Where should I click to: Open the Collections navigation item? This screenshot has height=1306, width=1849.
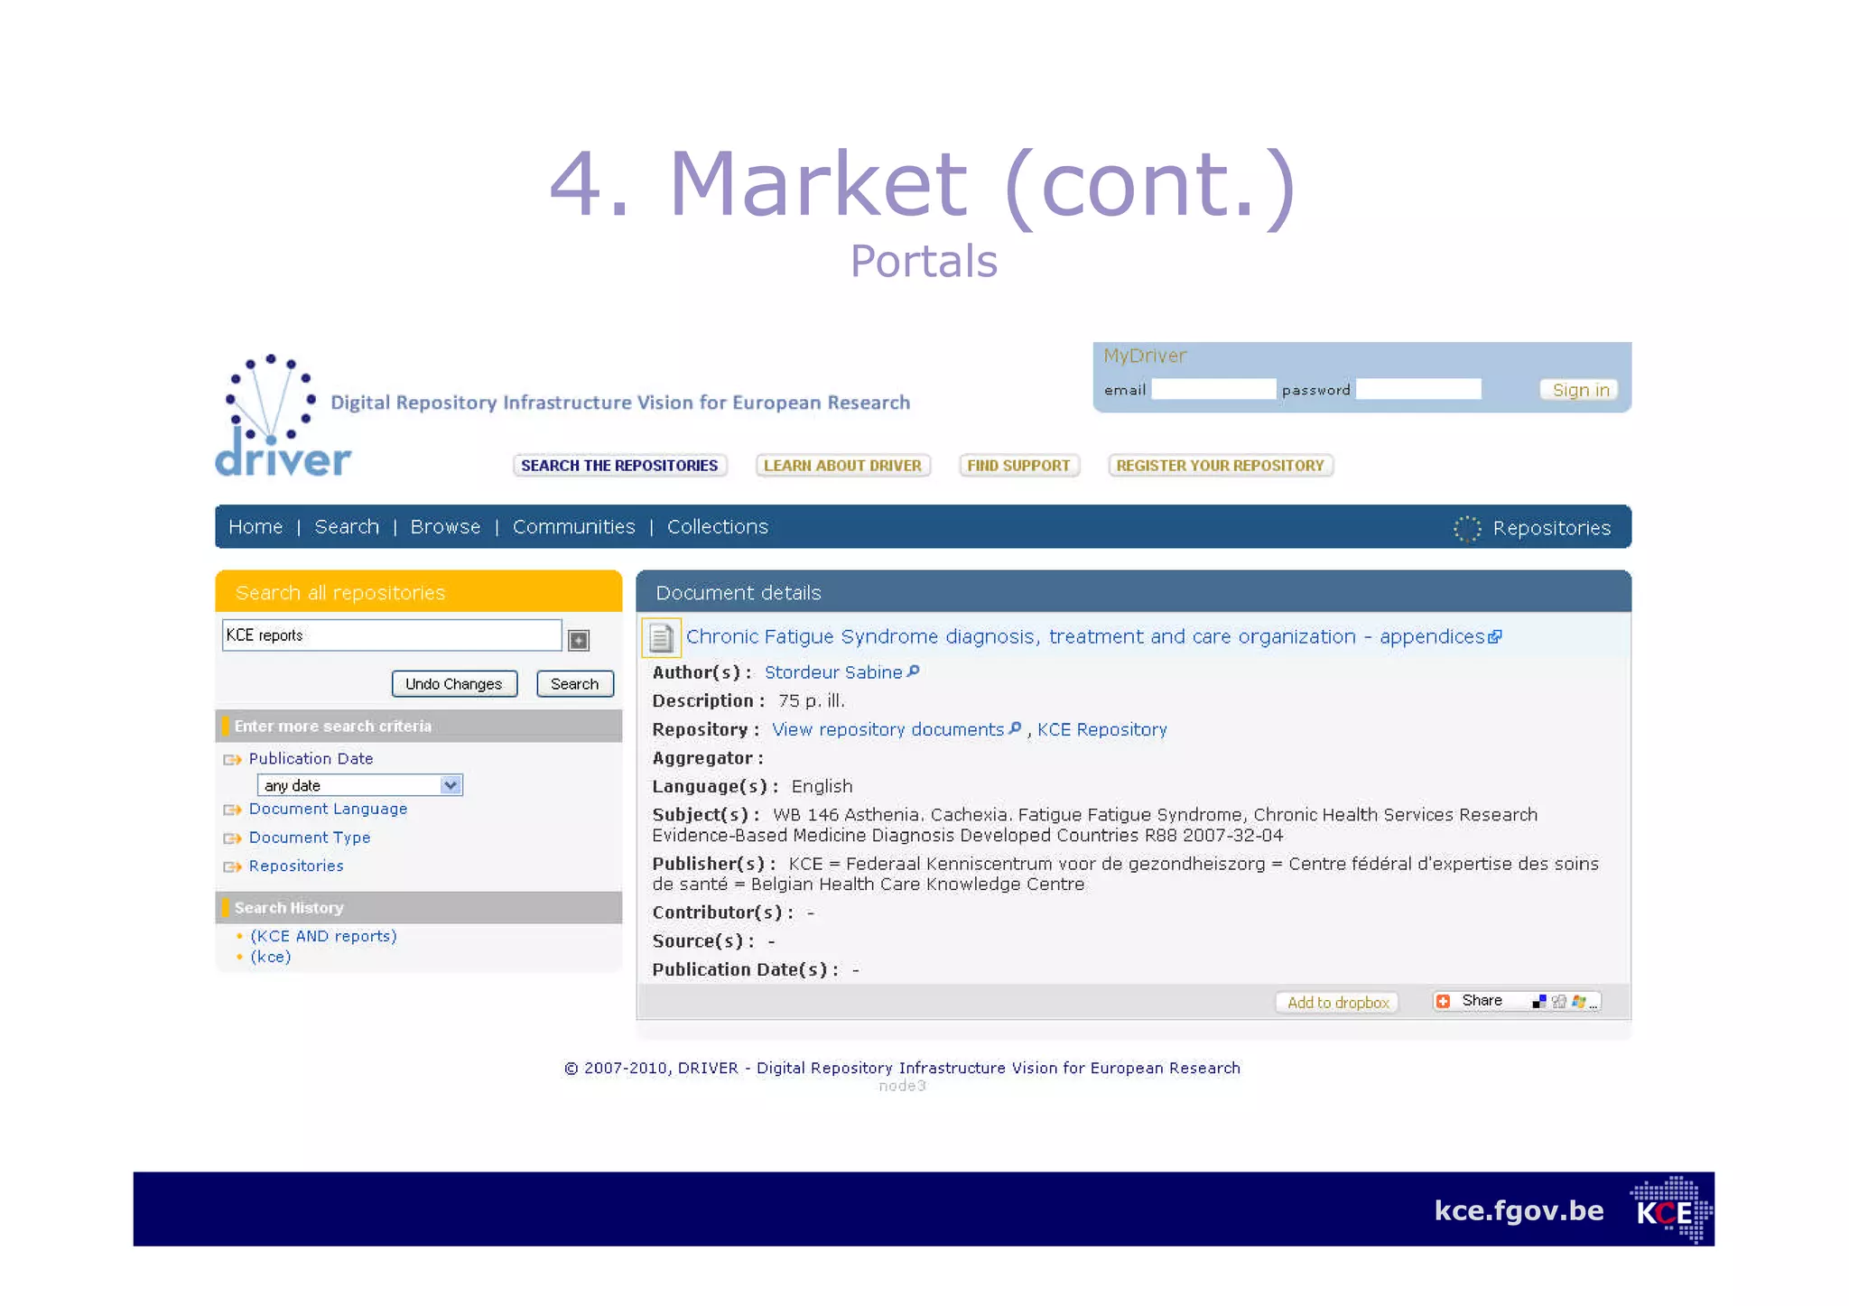718,526
